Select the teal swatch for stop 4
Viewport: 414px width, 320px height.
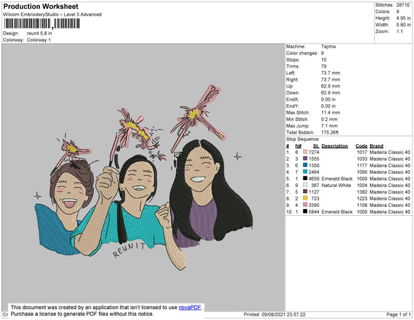tap(305, 172)
